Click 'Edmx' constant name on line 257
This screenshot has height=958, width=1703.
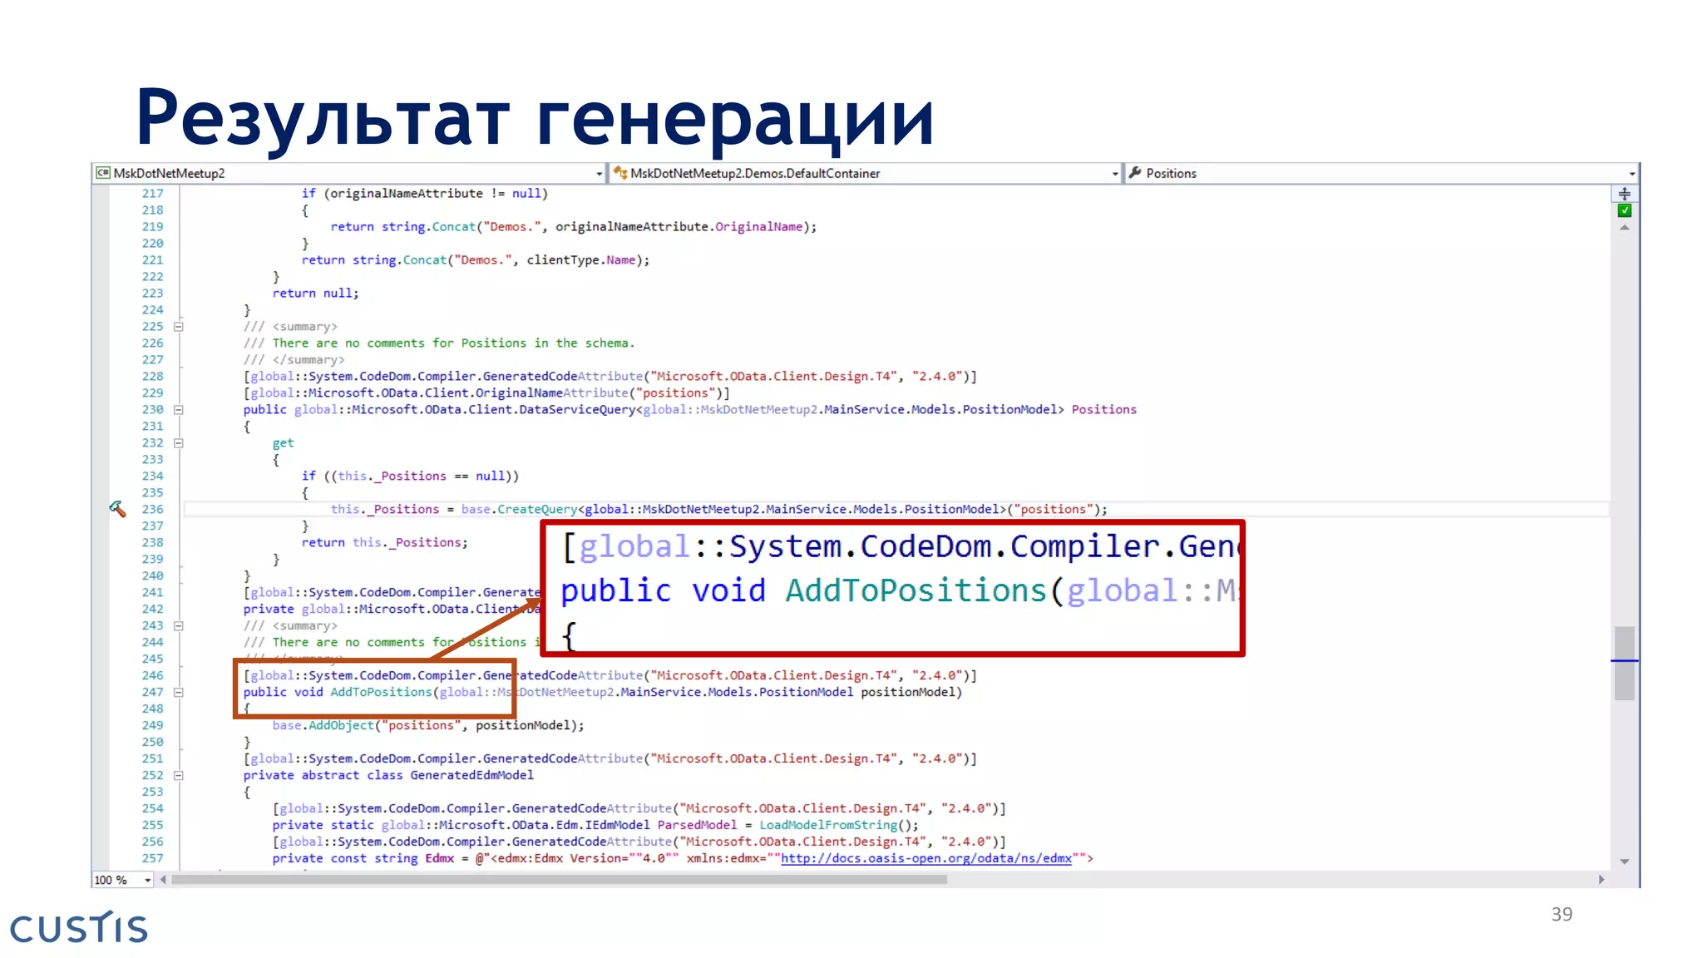pyautogui.click(x=440, y=858)
